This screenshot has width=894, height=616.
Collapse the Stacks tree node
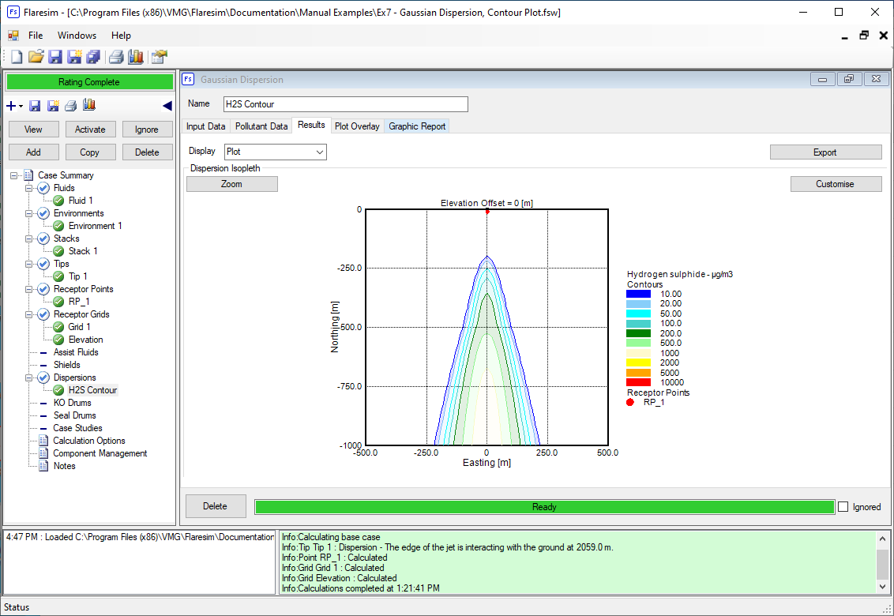tap(28, 239)
